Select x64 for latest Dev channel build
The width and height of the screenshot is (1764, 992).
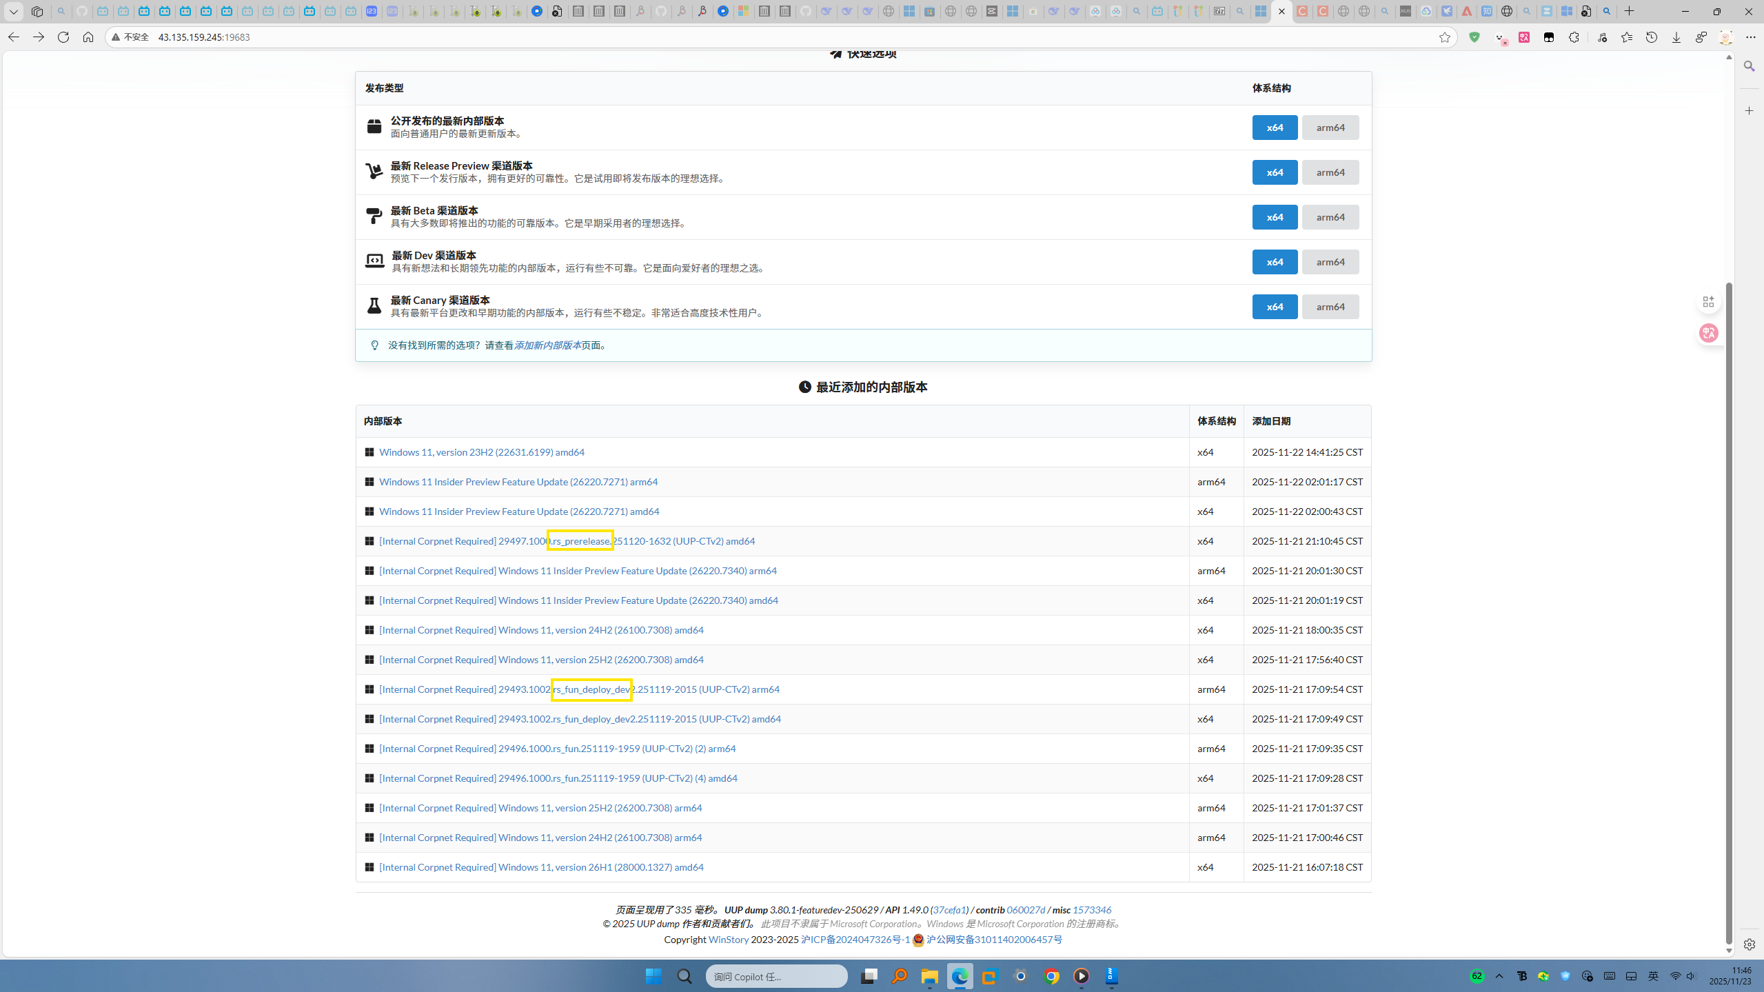(1275, 262)
